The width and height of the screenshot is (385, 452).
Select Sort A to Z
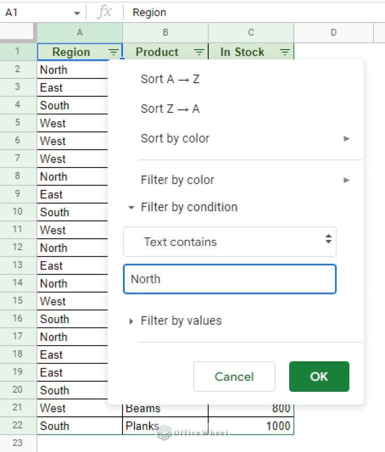click(170, 79)
